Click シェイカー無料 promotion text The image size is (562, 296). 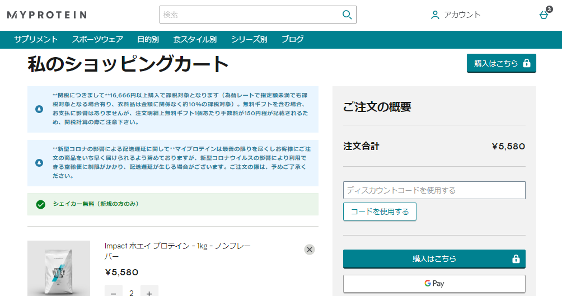[96, 204]
